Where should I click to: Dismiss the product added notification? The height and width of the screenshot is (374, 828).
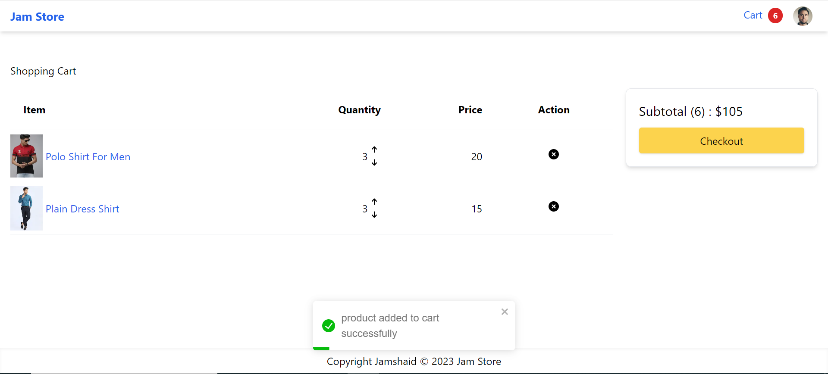[505, 312]
